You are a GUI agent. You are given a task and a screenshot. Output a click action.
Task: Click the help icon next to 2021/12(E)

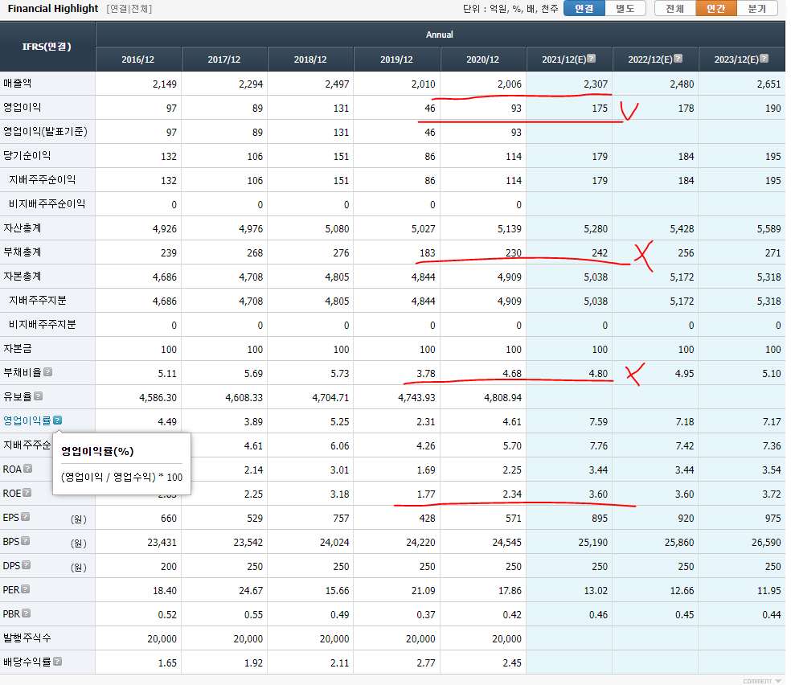592,59
